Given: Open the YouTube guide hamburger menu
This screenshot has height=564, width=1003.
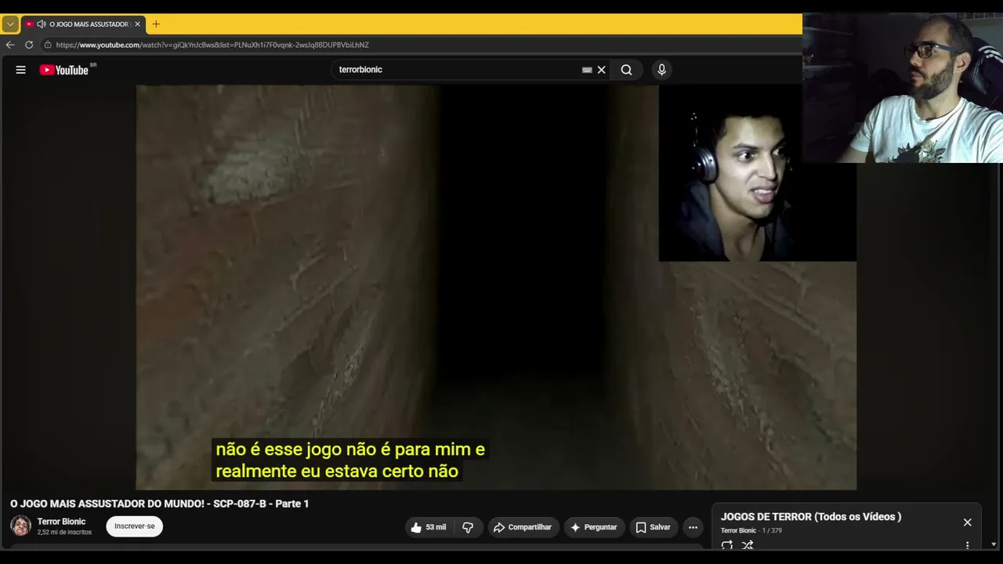Looking at the screenshot, I should tap(21, 70).
